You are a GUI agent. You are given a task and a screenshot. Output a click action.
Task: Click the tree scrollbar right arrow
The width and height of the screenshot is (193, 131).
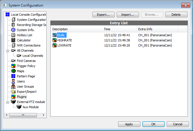(x=43, y=115)
